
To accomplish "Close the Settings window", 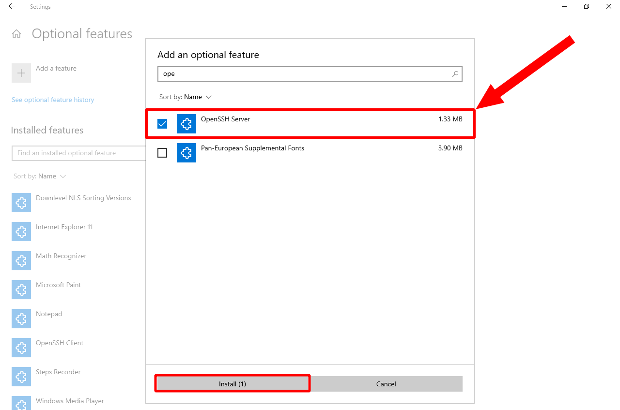I will tap(609, 6).
